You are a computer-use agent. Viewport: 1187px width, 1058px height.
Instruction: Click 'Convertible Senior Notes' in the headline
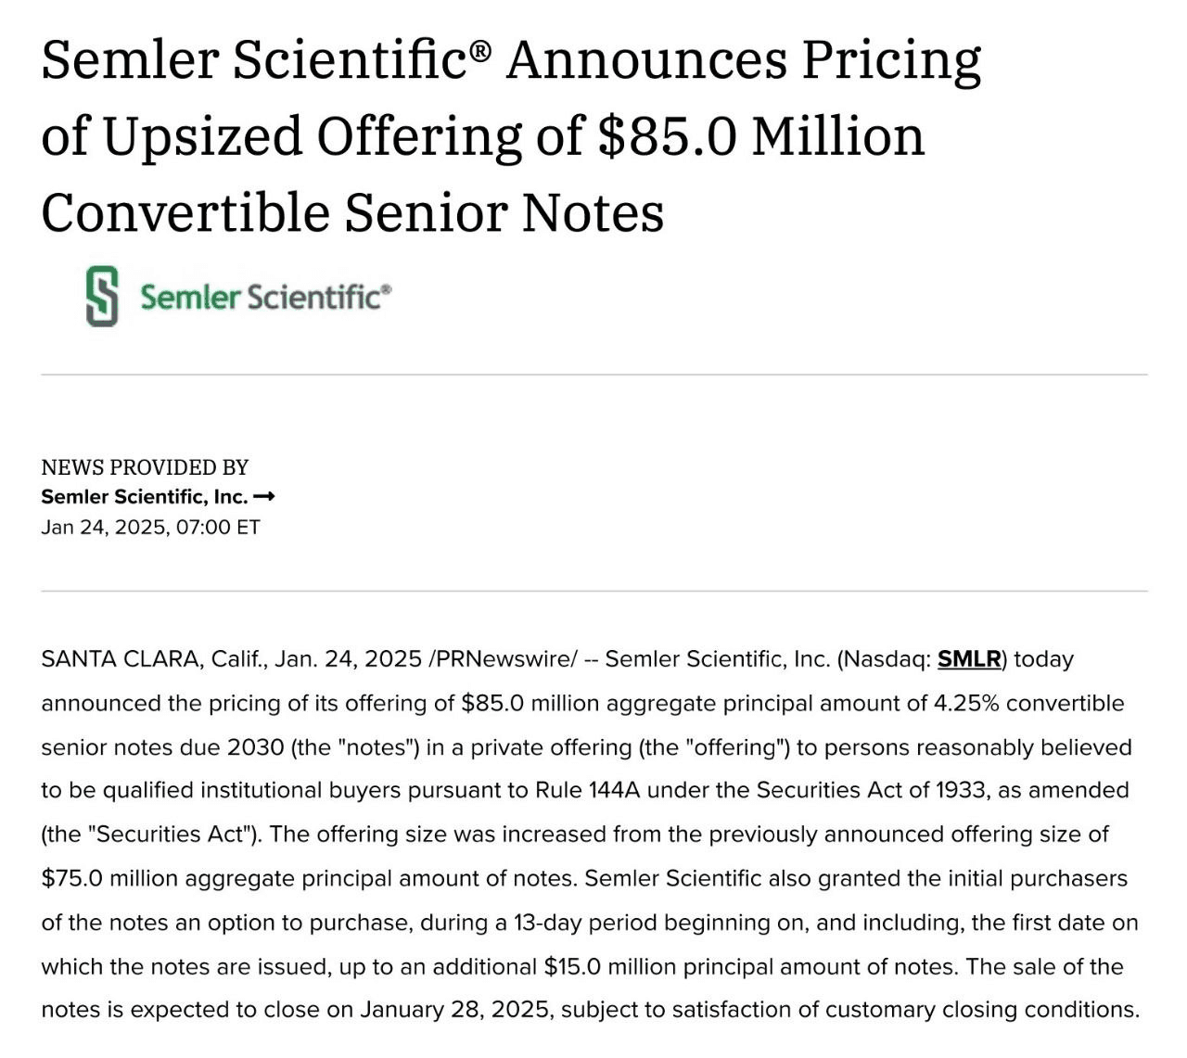coord(352,212)
